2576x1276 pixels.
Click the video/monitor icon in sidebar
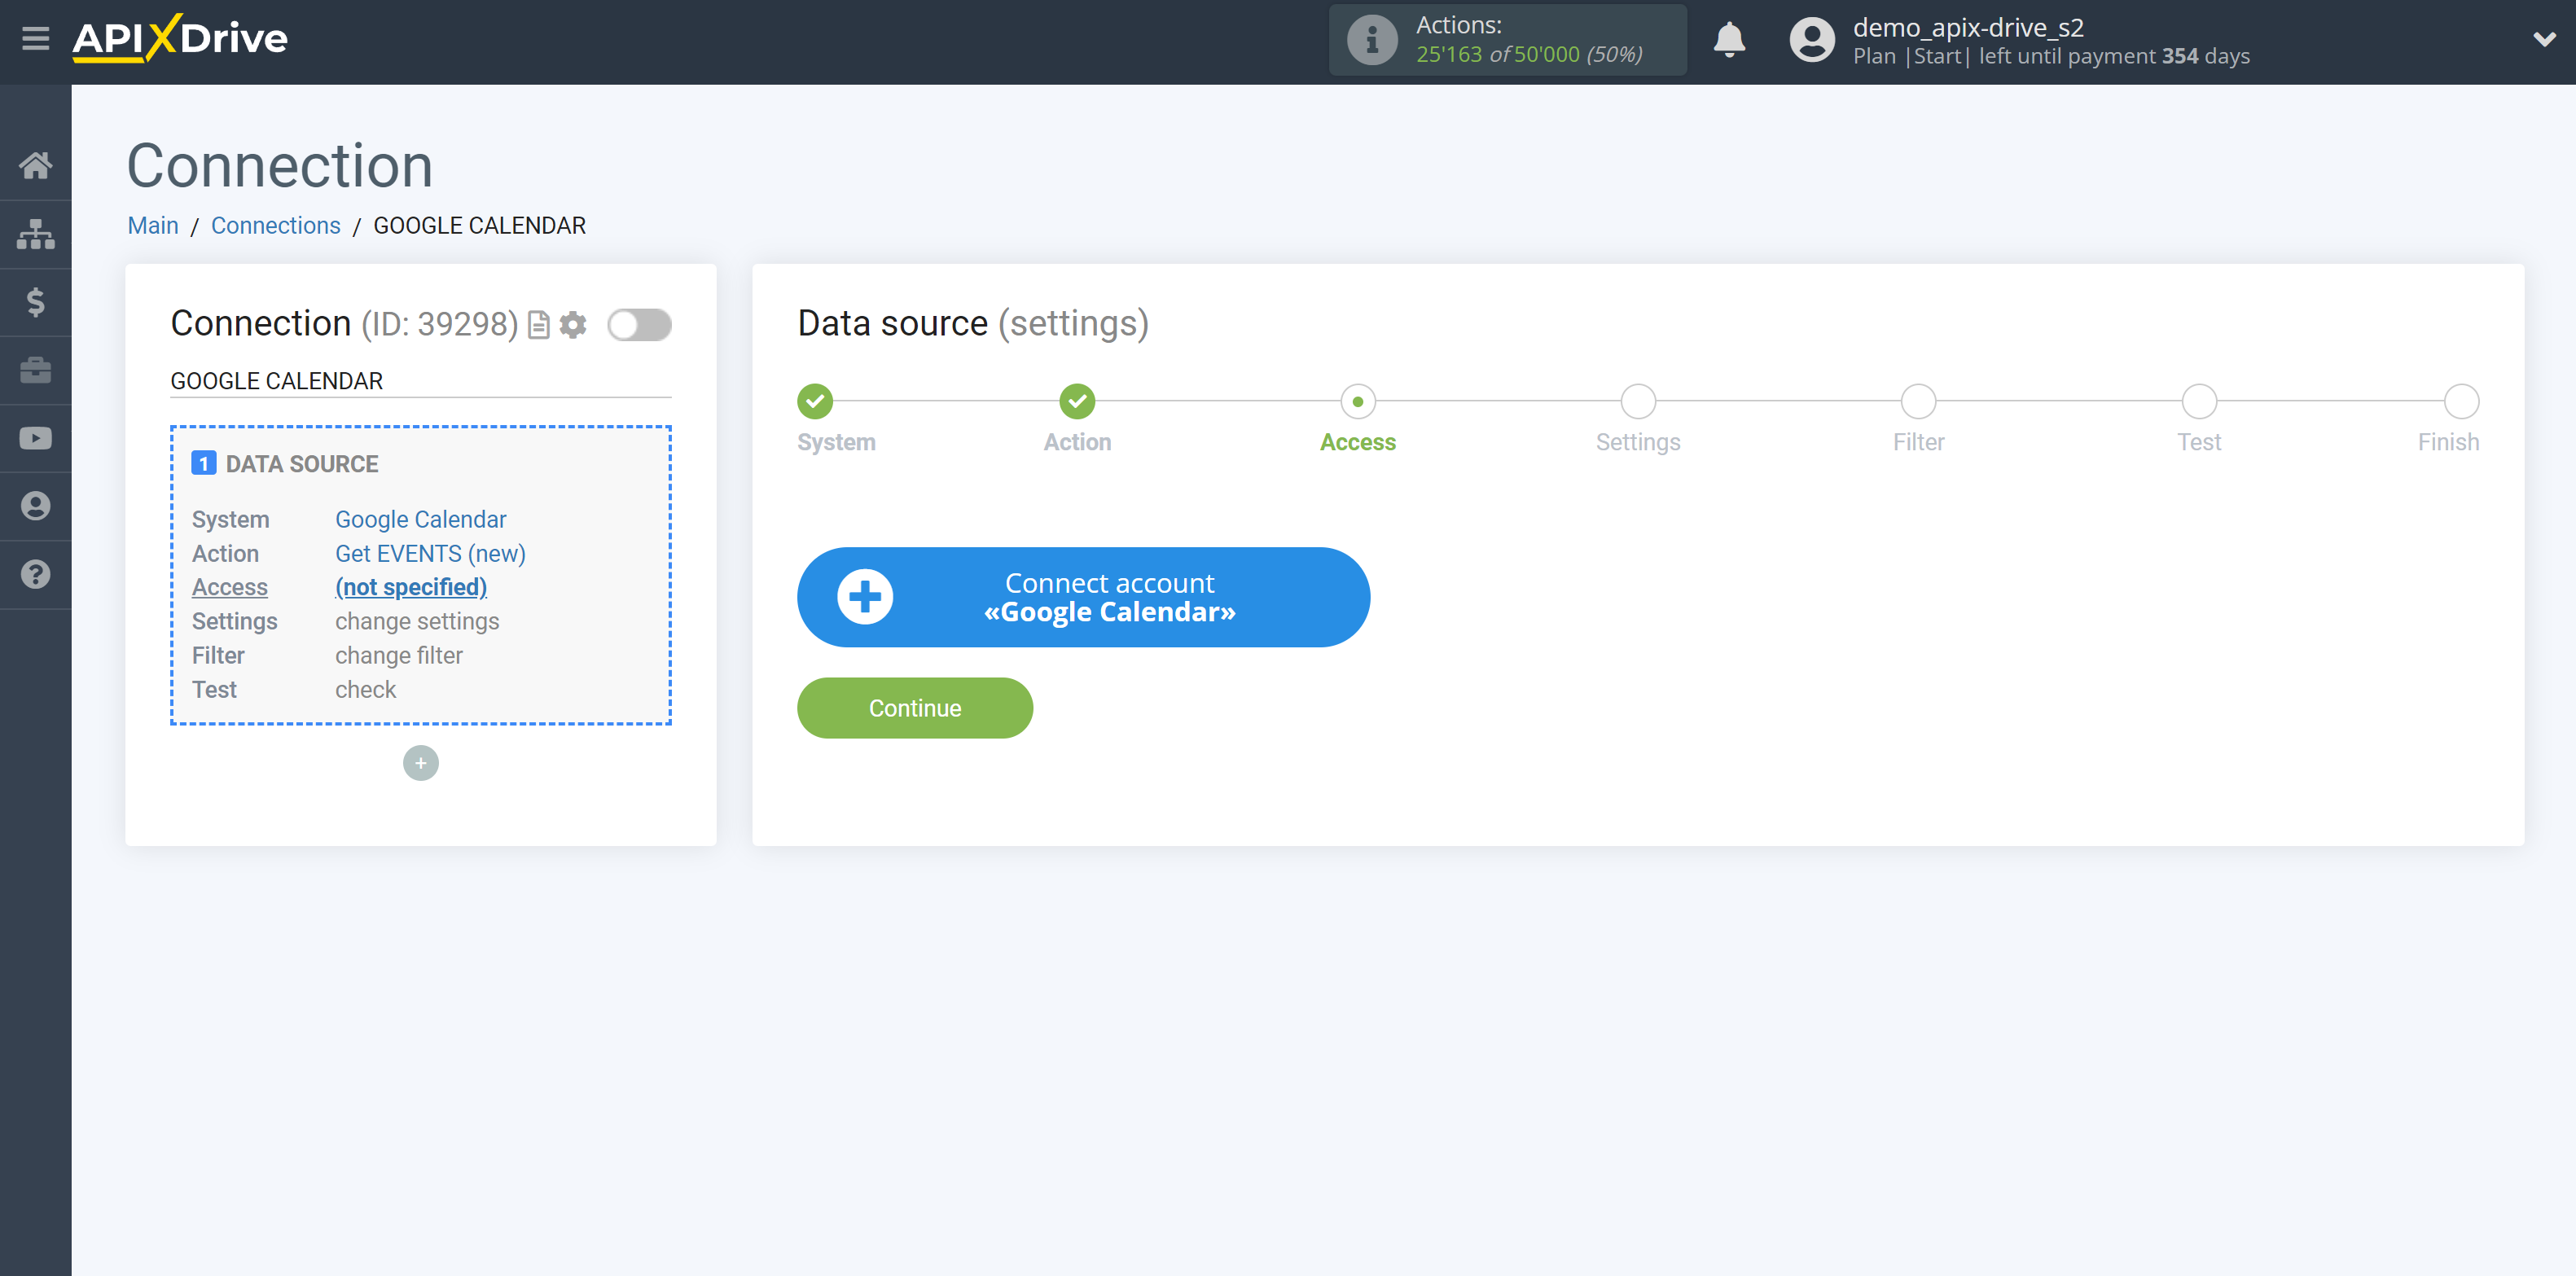click(36, 438)
